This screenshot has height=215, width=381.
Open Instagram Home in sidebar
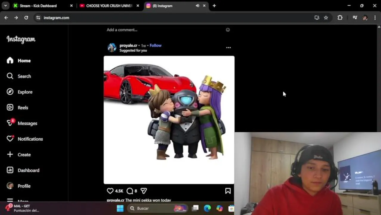coord(18,61)
